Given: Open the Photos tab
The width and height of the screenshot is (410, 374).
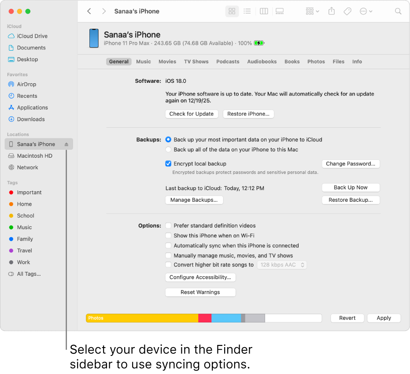Looking at the screenshot, I should pos(316,62).
